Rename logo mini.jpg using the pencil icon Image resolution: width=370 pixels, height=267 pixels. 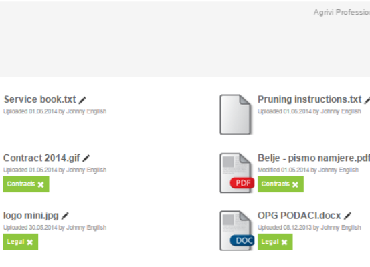pyautogui.click(x=65, y=216)
